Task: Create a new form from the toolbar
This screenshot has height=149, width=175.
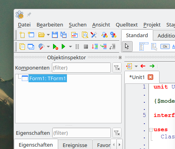Action: click(x=31, y=35)
